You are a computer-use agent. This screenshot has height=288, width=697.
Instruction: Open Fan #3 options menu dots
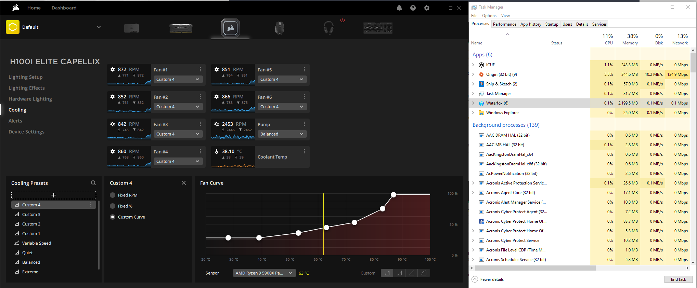(x=200, y=124)
